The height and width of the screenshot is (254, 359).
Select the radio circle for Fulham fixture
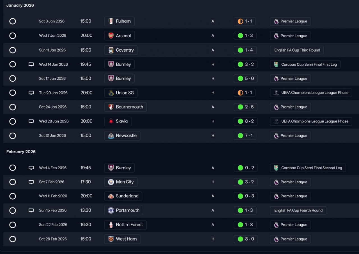(x=13, y=21)
